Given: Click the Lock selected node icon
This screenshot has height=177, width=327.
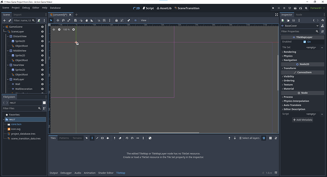Looking at the screenshot, I should click(117, 20).
